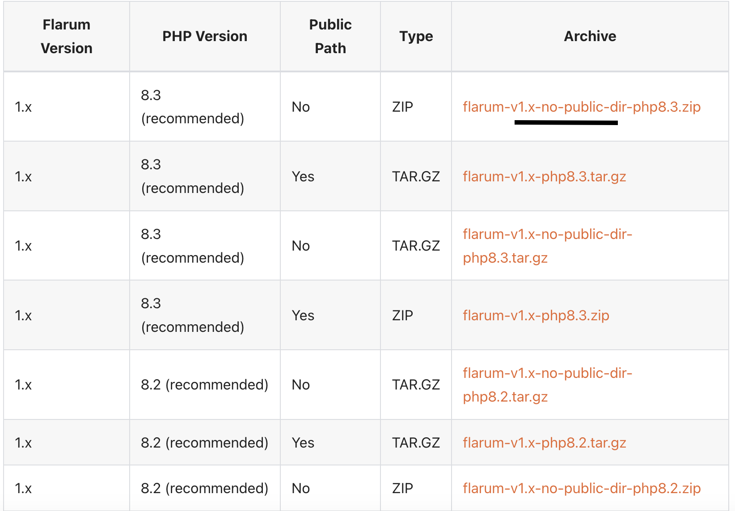Click Yes in the flarum-v1.x-php8.3.zip row
Viewport: 735px width, 511px height.
(303, 315)
